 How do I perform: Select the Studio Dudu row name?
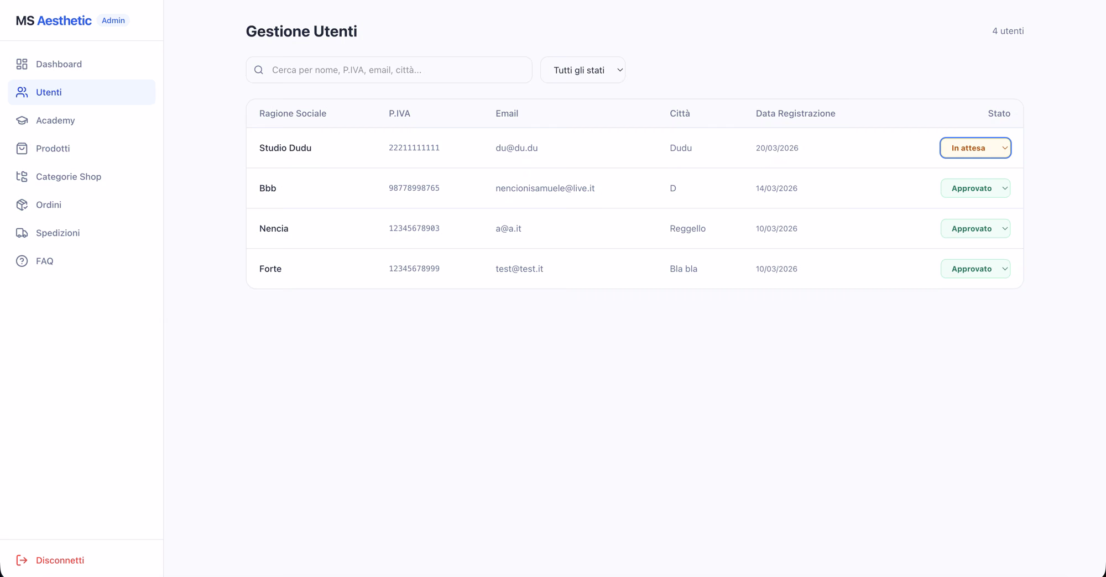(x=285, y=148)
